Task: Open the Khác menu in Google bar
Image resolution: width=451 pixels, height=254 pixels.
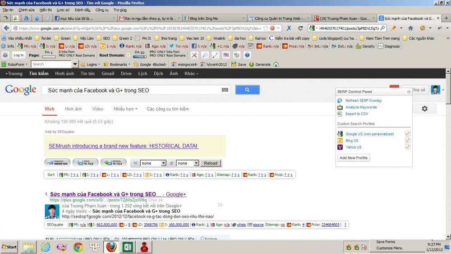Action: 191,74
